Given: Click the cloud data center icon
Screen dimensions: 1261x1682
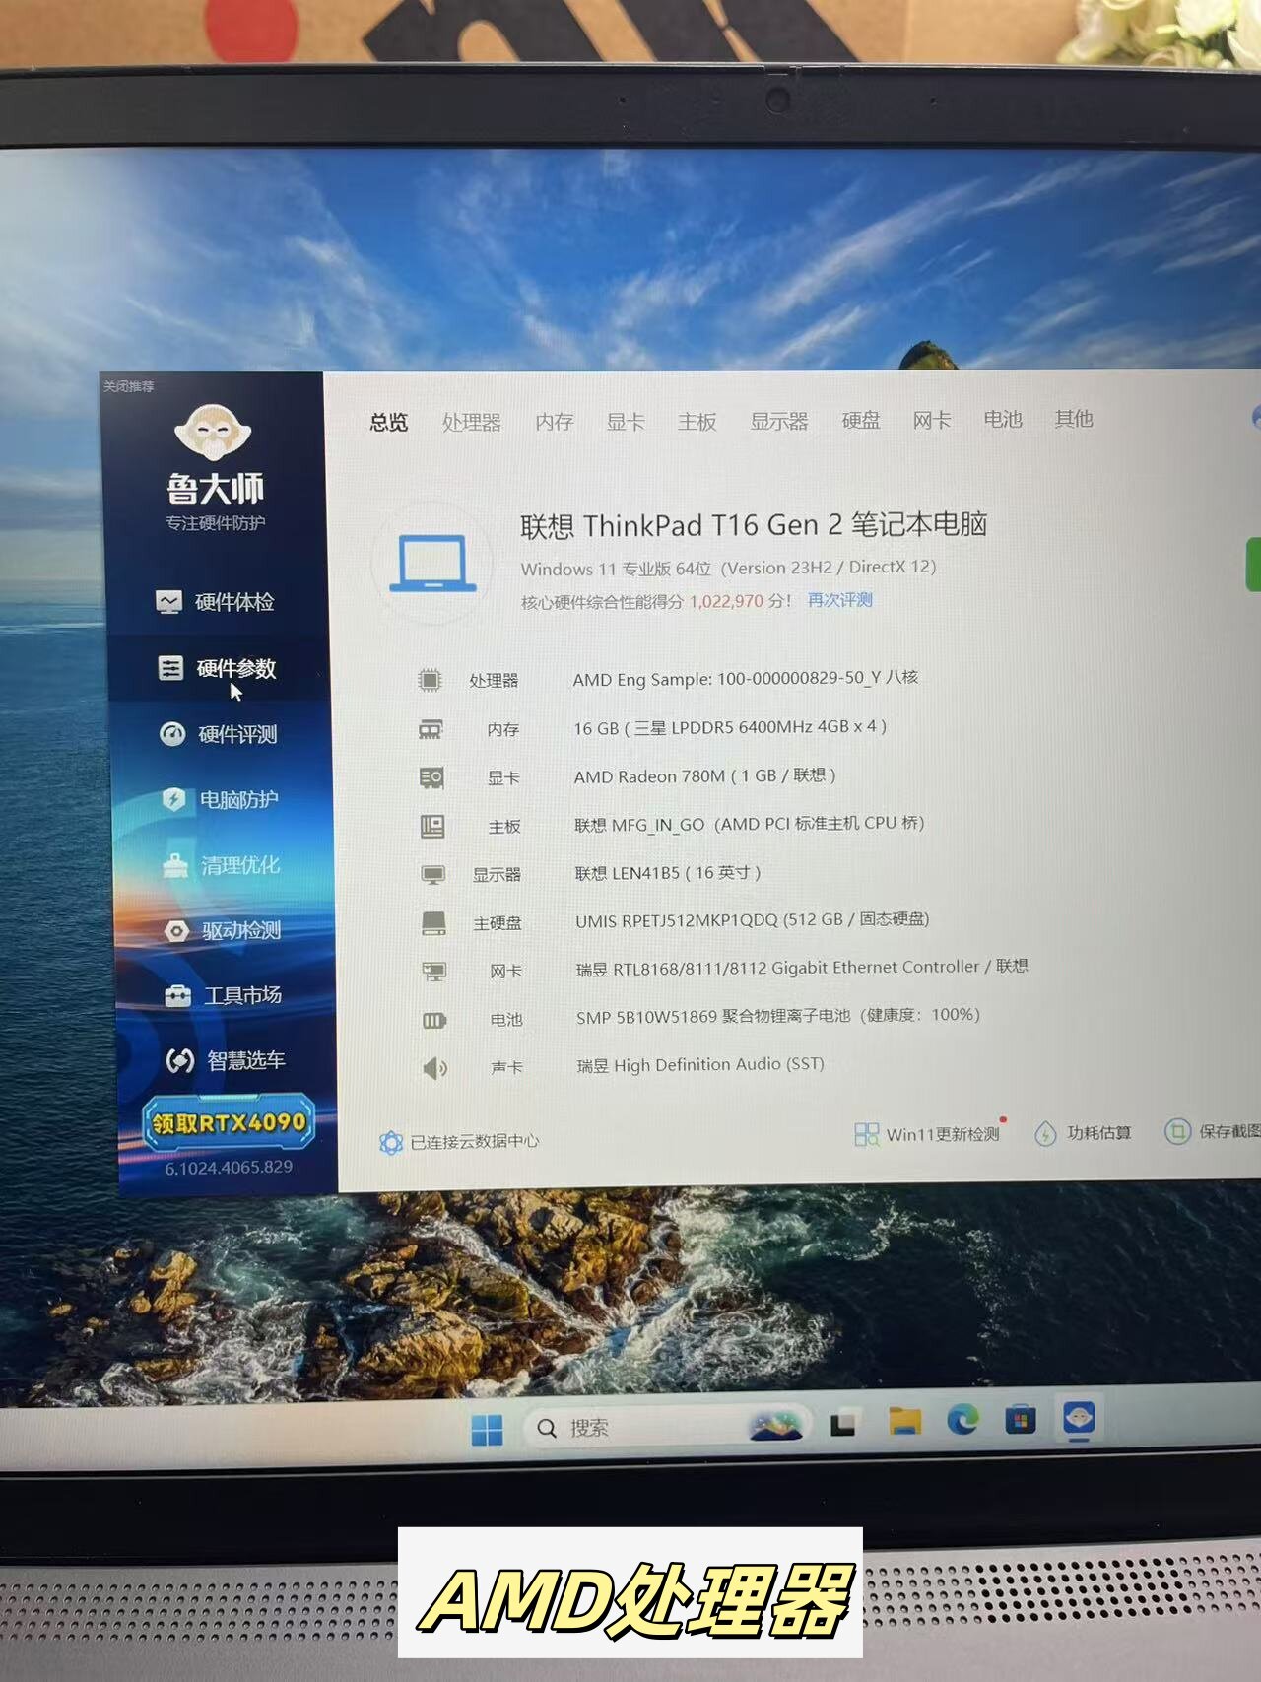Looking at the screenshot, I should [391, 1142].
